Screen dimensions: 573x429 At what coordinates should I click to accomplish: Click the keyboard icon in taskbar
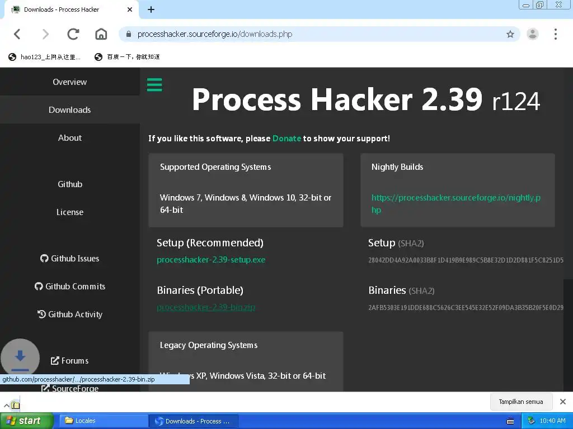click(510, 421)
